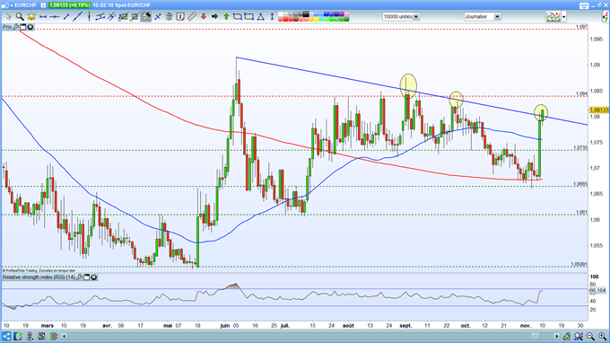Viewport: 610px width, 343px height.
Task: Click horizontal scrollbar right arrow
Action: click(557, 336)
